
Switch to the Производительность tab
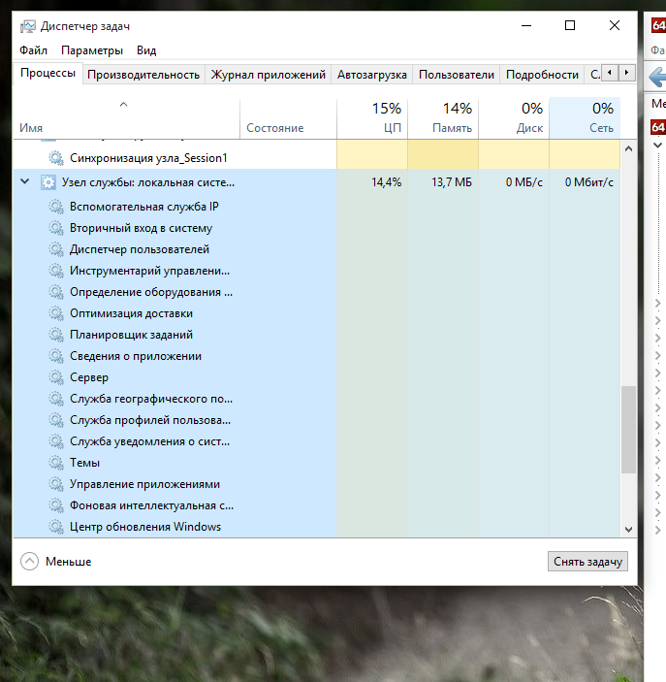143,75
